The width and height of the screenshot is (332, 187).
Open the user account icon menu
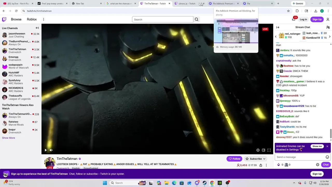pyautogui.click(x=328, y=19)
